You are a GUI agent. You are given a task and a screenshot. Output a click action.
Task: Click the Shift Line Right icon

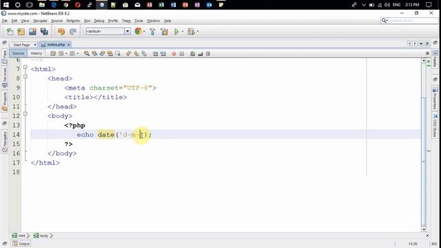[163, 54]
